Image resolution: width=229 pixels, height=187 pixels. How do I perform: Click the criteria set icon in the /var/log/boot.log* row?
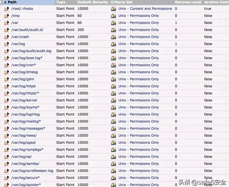pyautogui.click(x=113, y=58)
